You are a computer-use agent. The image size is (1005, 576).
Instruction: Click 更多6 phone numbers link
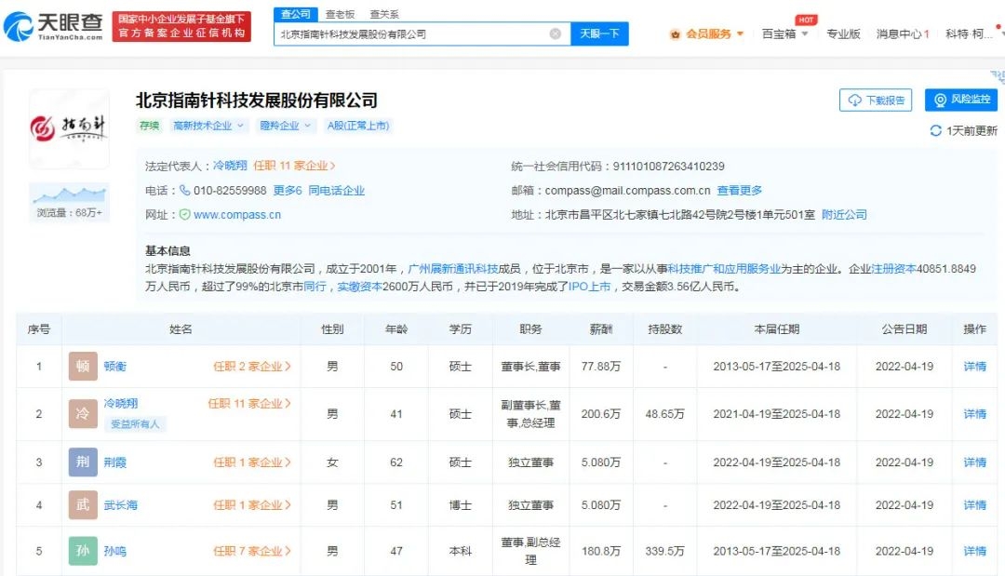pyautogui.click(x=288, y=190)
